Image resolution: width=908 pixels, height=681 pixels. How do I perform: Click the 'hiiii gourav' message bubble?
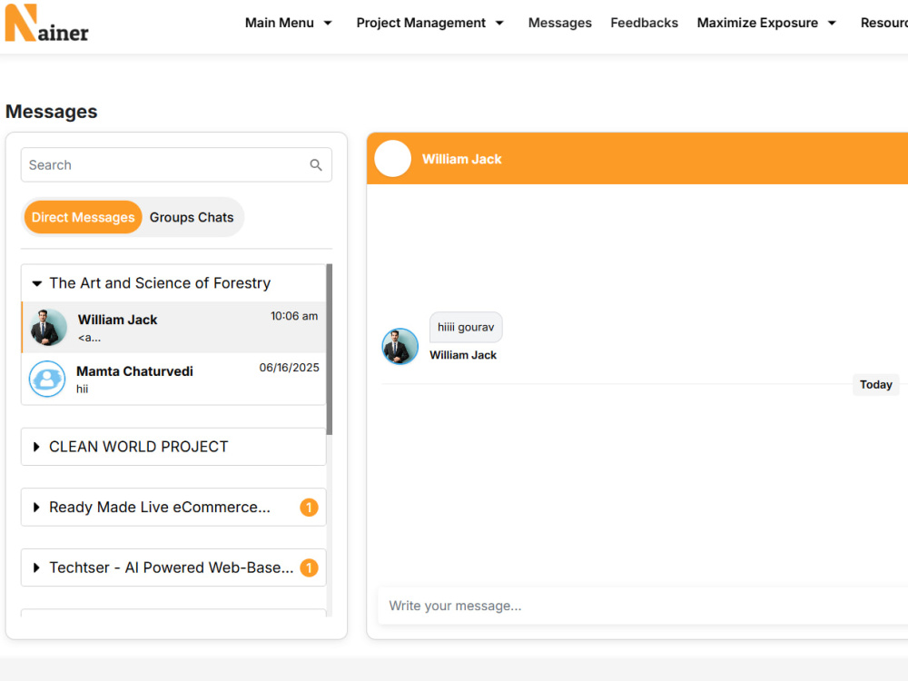[466, 327]
